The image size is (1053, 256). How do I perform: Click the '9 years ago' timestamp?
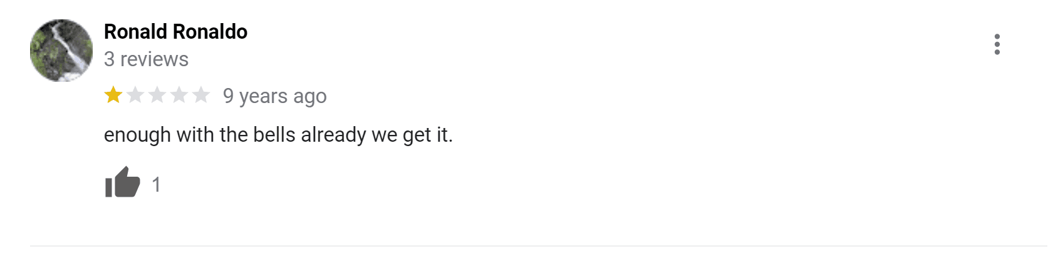pyautogui.click(x=274, y=96)
